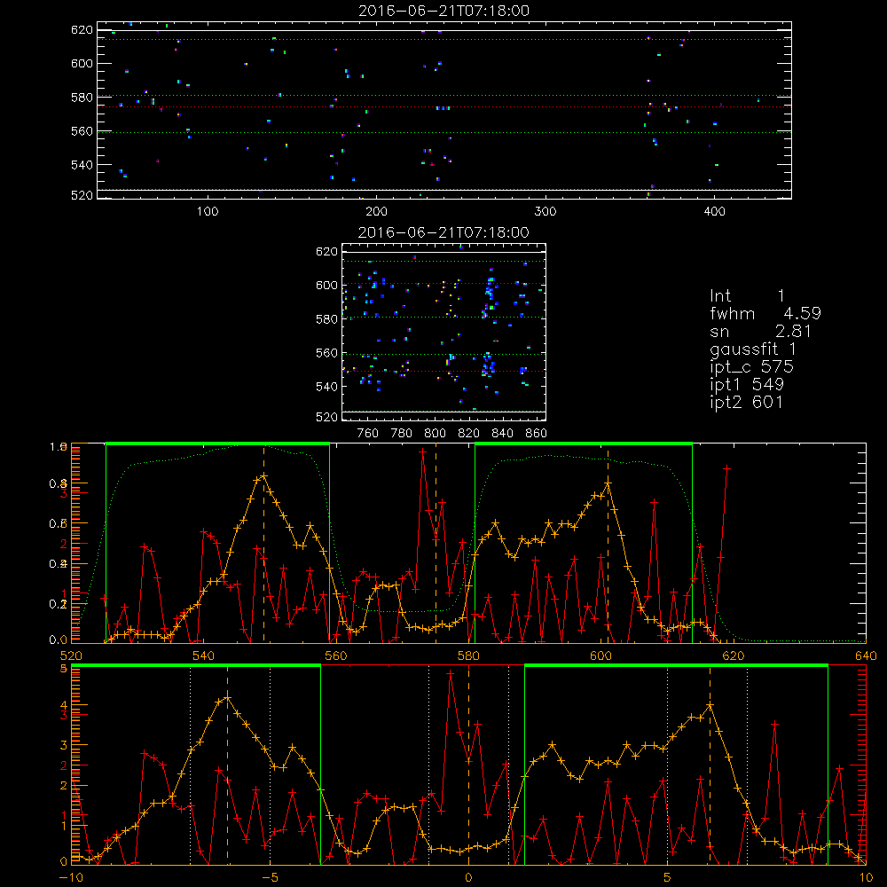Click the 620 y-axis label of top plot
The width and height of the screenshot is (887, 887).
[x=82, y=29]
